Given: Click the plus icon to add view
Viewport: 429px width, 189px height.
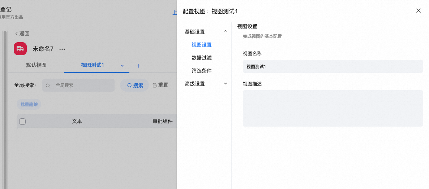Looking at the screenshot, I should tap(138, 66).
